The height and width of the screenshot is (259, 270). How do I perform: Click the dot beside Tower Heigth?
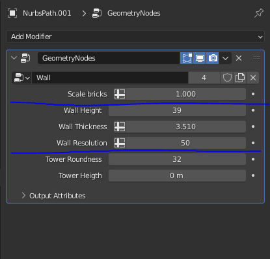253,175
